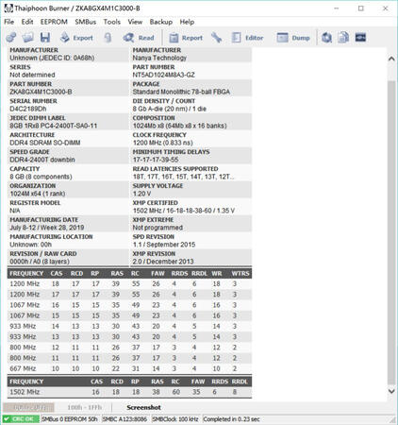Click DDR4-2400T downbin speed grade value
Image resolution: width=398 pixels, height=425 pixels.
pos(42,160)
